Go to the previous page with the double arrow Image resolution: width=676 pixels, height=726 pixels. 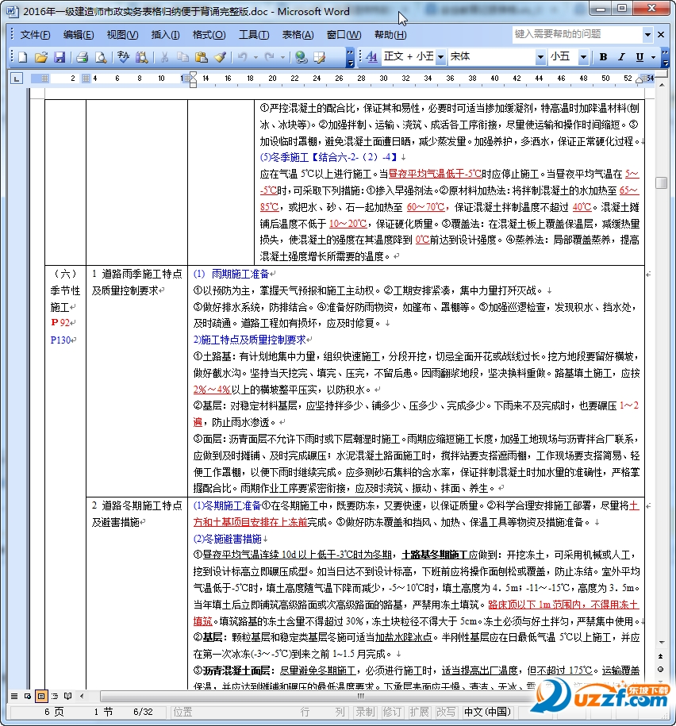(661, 656)
